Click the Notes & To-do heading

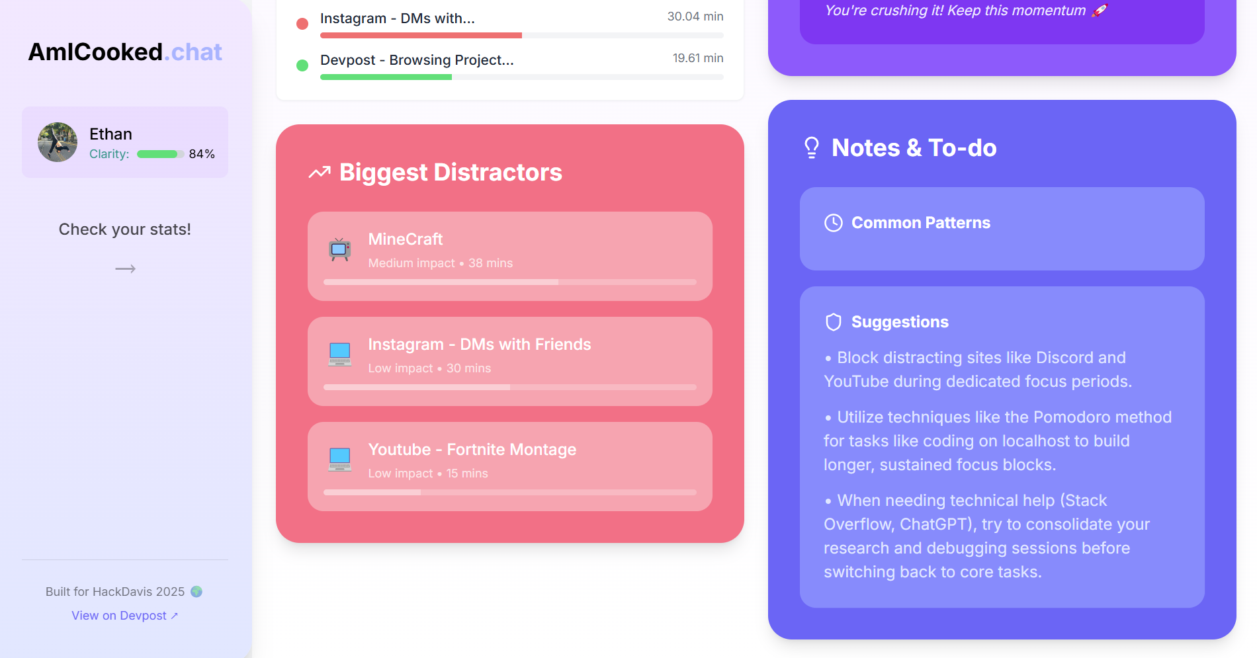tap(914, 148)
